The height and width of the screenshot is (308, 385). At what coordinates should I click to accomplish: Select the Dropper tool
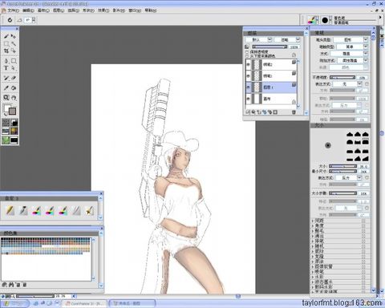[x=6, y=88]
